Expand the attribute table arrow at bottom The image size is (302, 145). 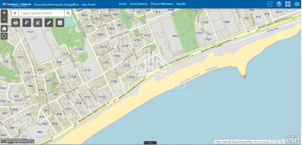150,143
